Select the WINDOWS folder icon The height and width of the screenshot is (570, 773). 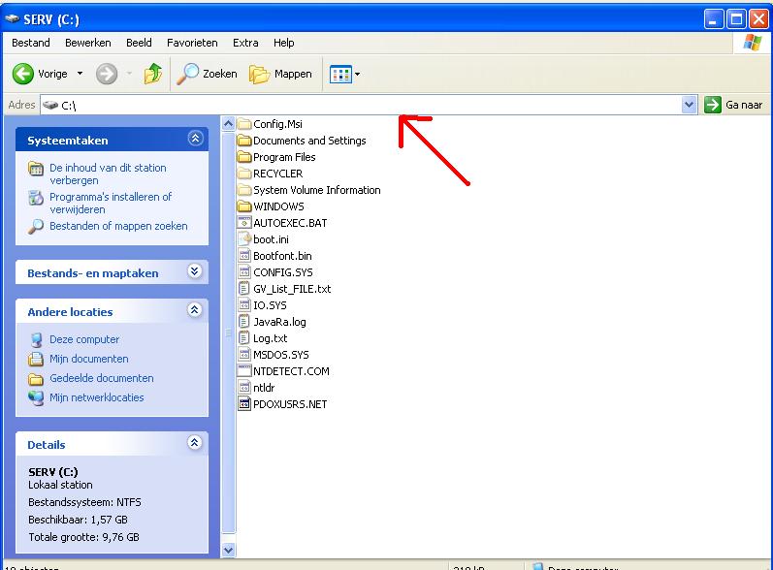[x=244, y=206]
